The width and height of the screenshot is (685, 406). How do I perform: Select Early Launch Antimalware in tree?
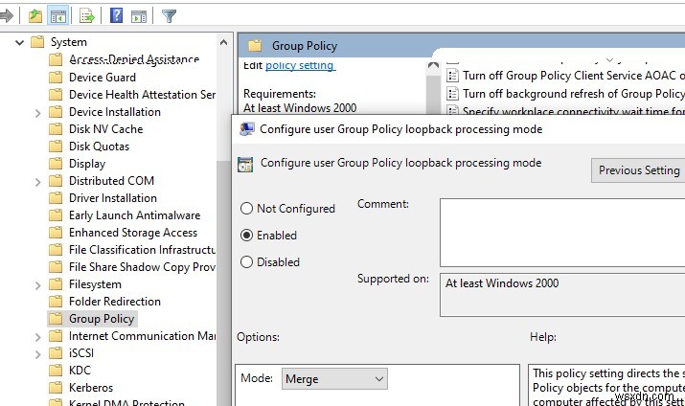coord(134,215)
